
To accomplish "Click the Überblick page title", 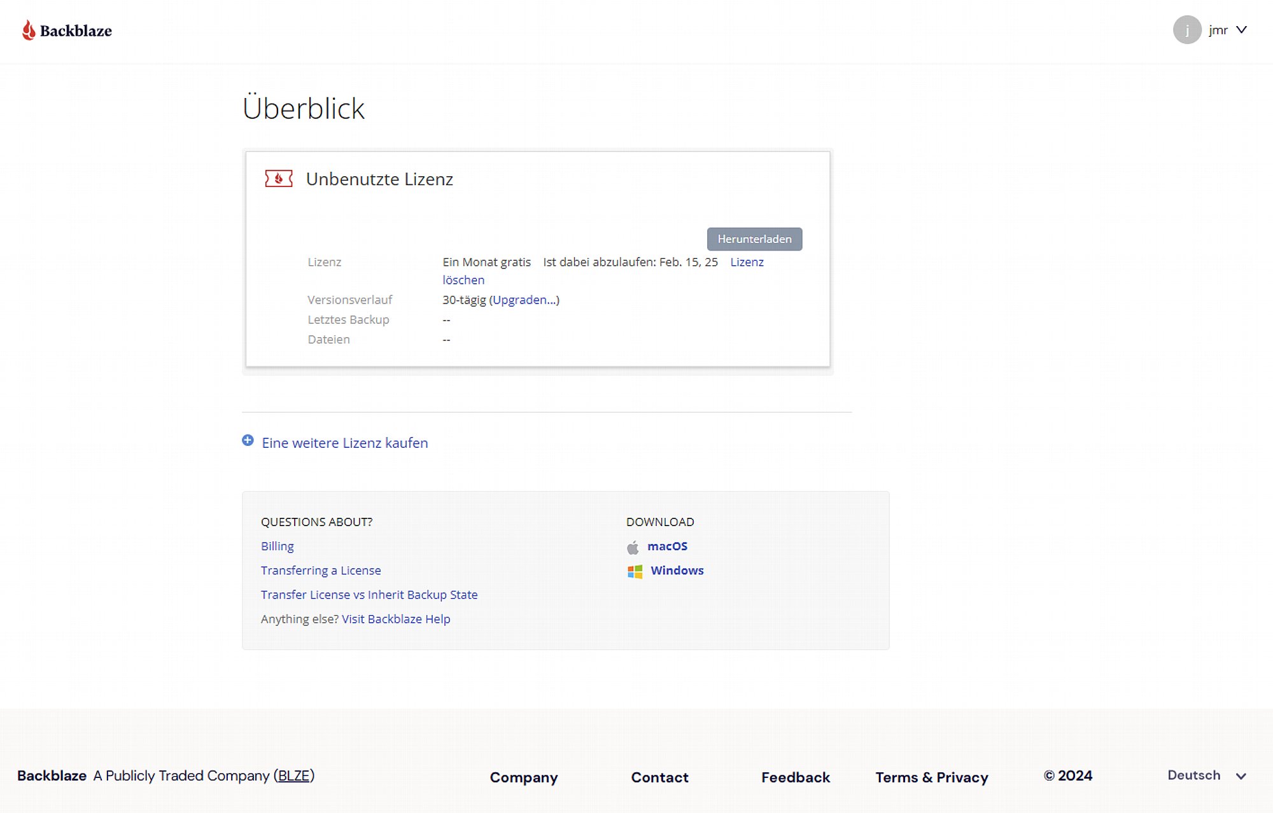I will (x=304, y=108).
